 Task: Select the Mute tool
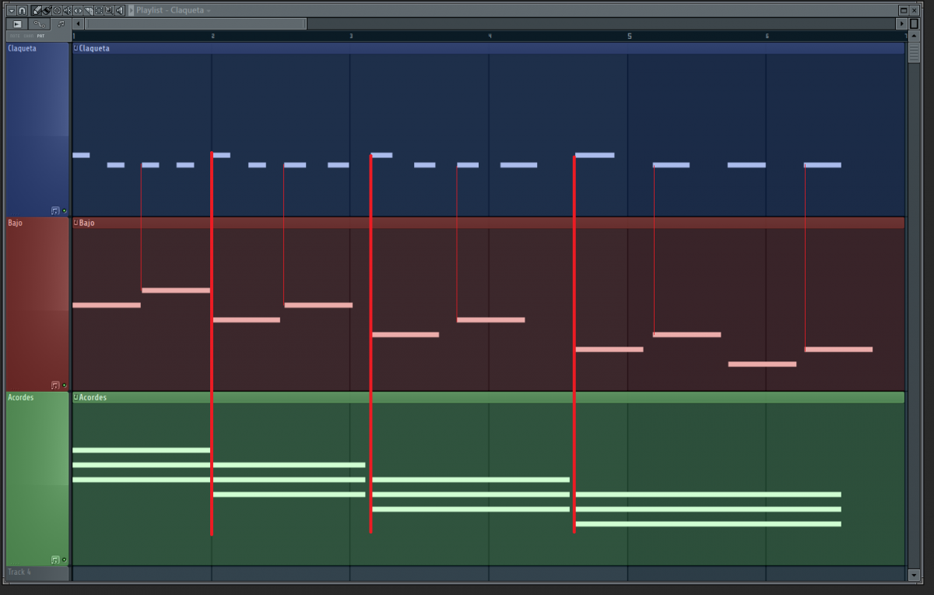[68, 10]
